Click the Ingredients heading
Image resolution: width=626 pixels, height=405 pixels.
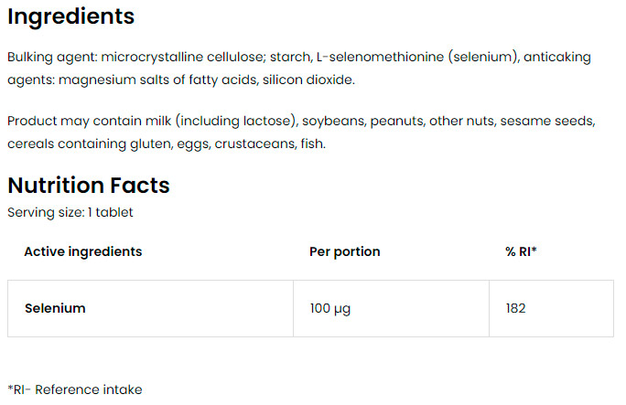tap(71, 18)
